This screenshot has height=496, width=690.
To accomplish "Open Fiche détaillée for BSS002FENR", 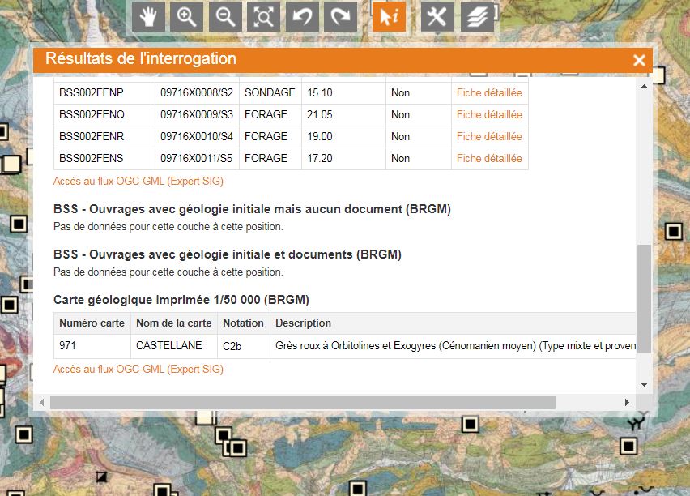I will (x=489, y=137).
